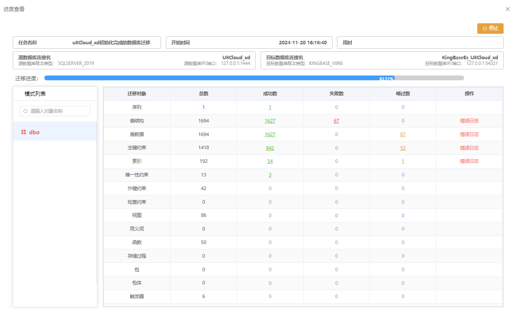Click the 主键约束 skipped count 52
Image resolution: width=515 pixels, height=309 pixels.
coord(403,148)
